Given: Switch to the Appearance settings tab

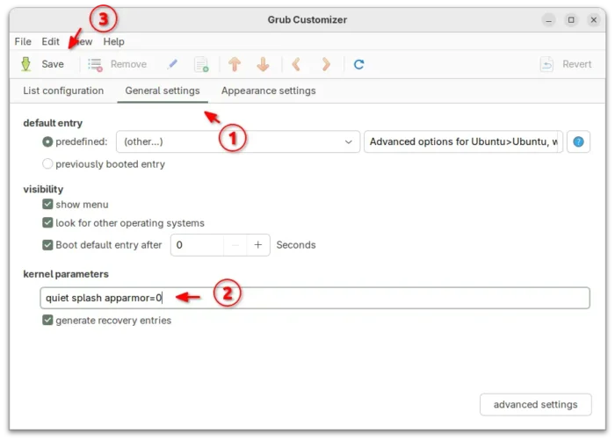Looking at the screenshot, I should [x=268, y=90].
